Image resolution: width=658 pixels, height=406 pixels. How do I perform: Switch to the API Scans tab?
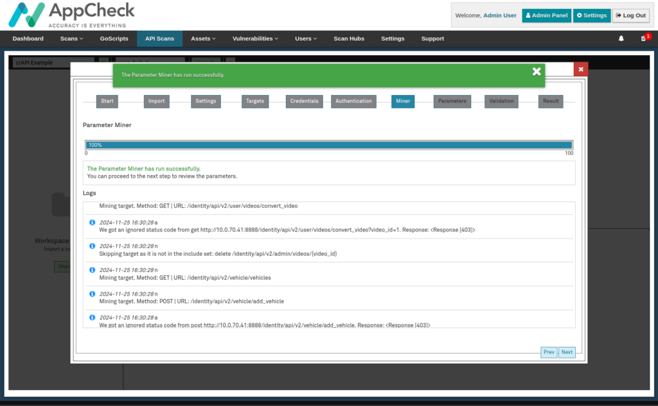pyautogui.click(x=159, y=38)
